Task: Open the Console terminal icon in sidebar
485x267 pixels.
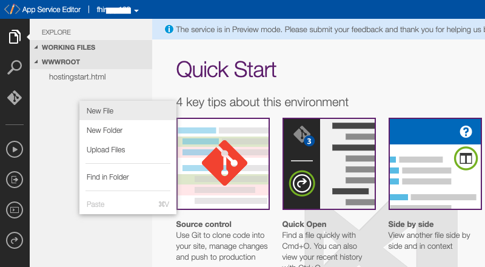Action: pyautogui.click(x=15, y=210)
